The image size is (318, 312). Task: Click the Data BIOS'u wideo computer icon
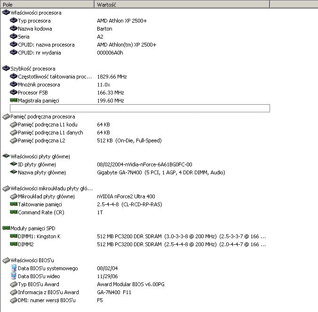[x=14, y=276]
